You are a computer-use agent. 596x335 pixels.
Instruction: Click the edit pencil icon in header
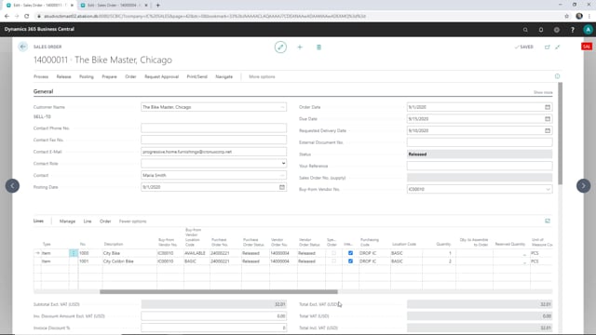[x=280, y=47]
